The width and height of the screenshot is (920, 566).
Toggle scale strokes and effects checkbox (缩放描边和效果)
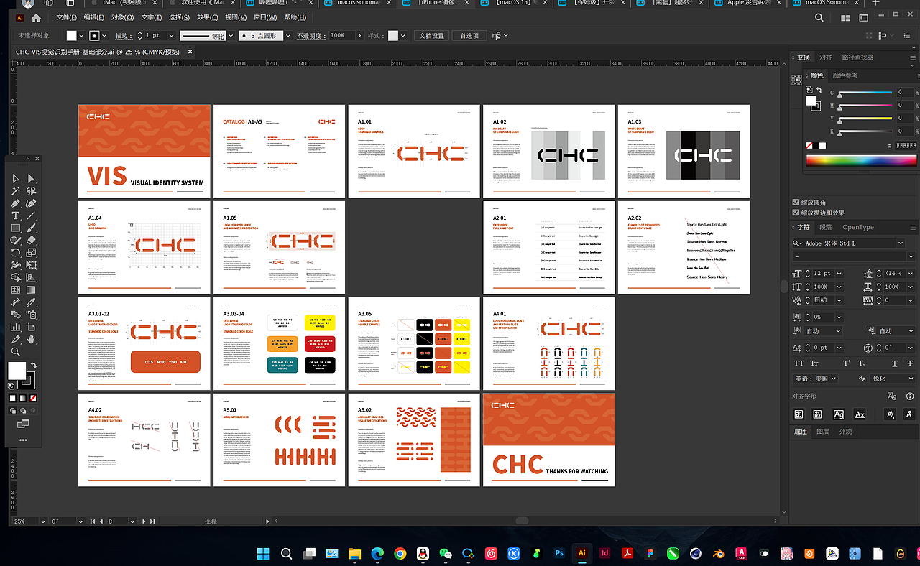(796, 213)
